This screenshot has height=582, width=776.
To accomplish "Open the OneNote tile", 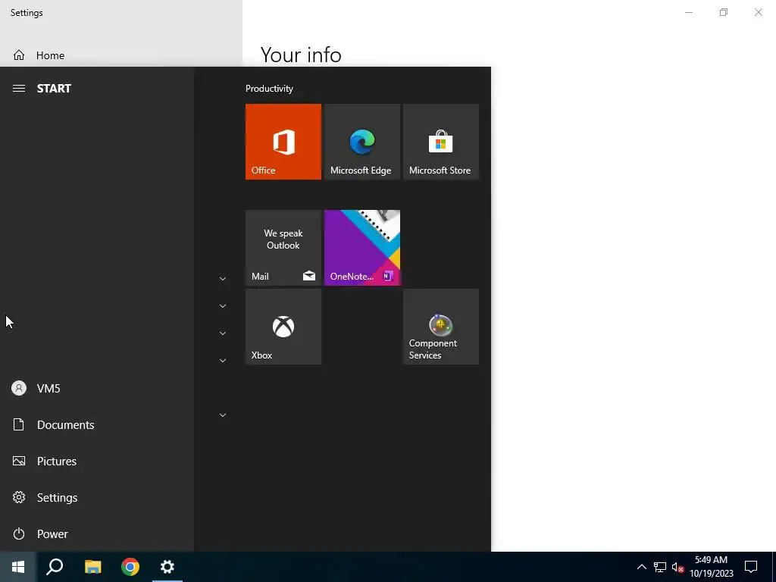I will tap(361, 248).
